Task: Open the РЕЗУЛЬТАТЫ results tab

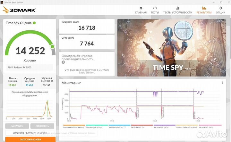Action: (x=204, y=10)
